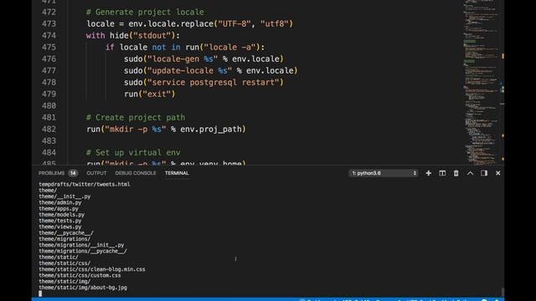The width and height of the screenshot is (536, 301).
Task: Select the Terminal tab
Action: point(177,173)
